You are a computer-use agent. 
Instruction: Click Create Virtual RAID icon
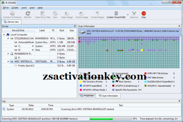(116, 15)
